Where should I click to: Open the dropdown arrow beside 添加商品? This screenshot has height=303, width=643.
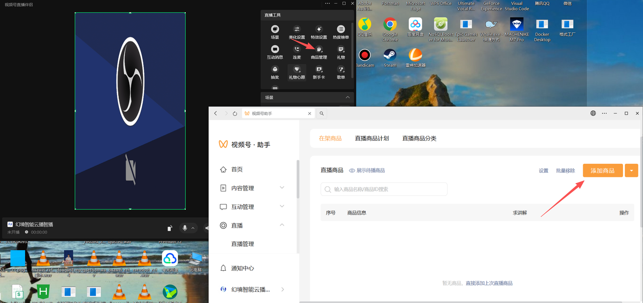point(631,170)
